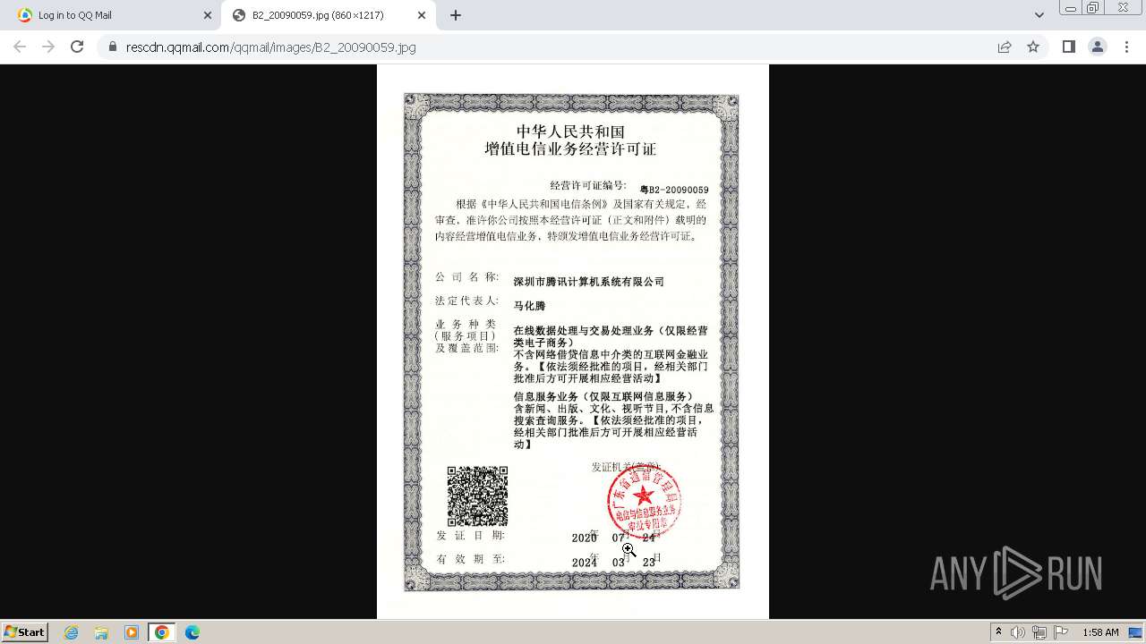The image size is (1146, 644).
Task: Select the B2_20090059.jpg tab
Action: click(327, 15)
